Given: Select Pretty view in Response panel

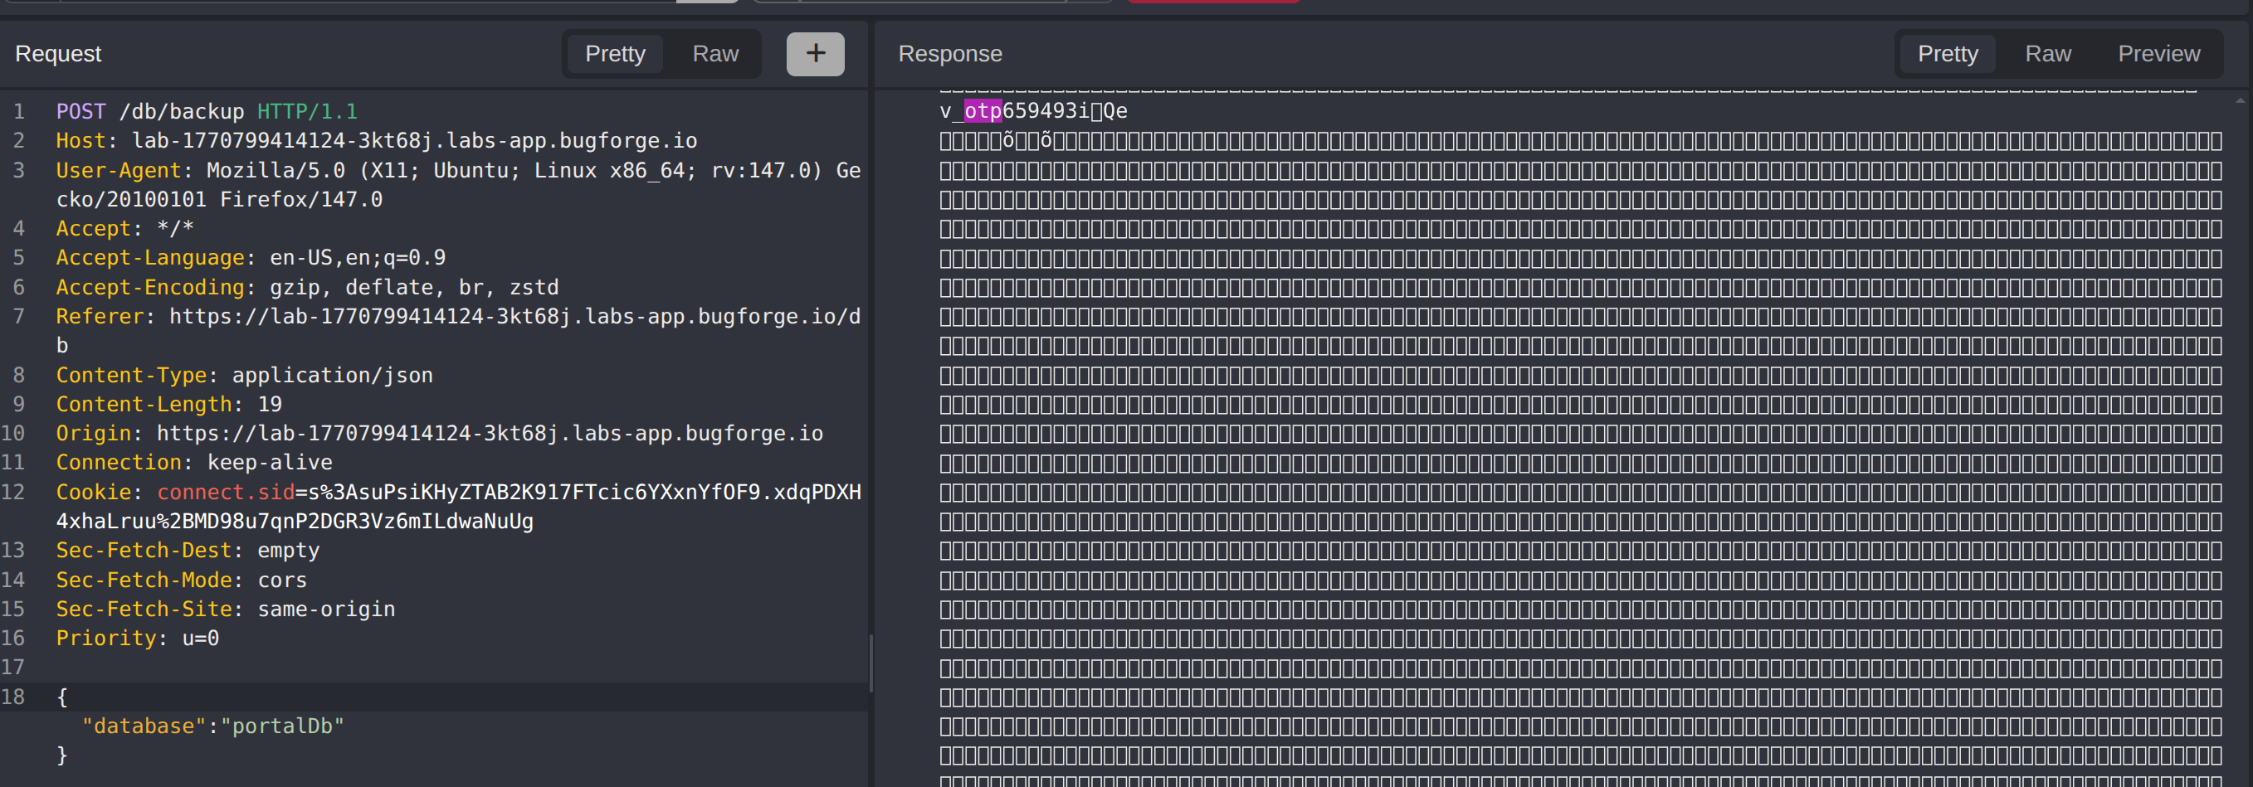Looking at the screenshot, I should pyautogui.click(x=1947, y=54).
